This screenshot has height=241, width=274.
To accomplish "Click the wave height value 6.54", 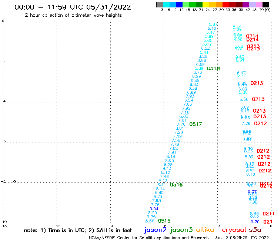I will click(x=189, y=100).
